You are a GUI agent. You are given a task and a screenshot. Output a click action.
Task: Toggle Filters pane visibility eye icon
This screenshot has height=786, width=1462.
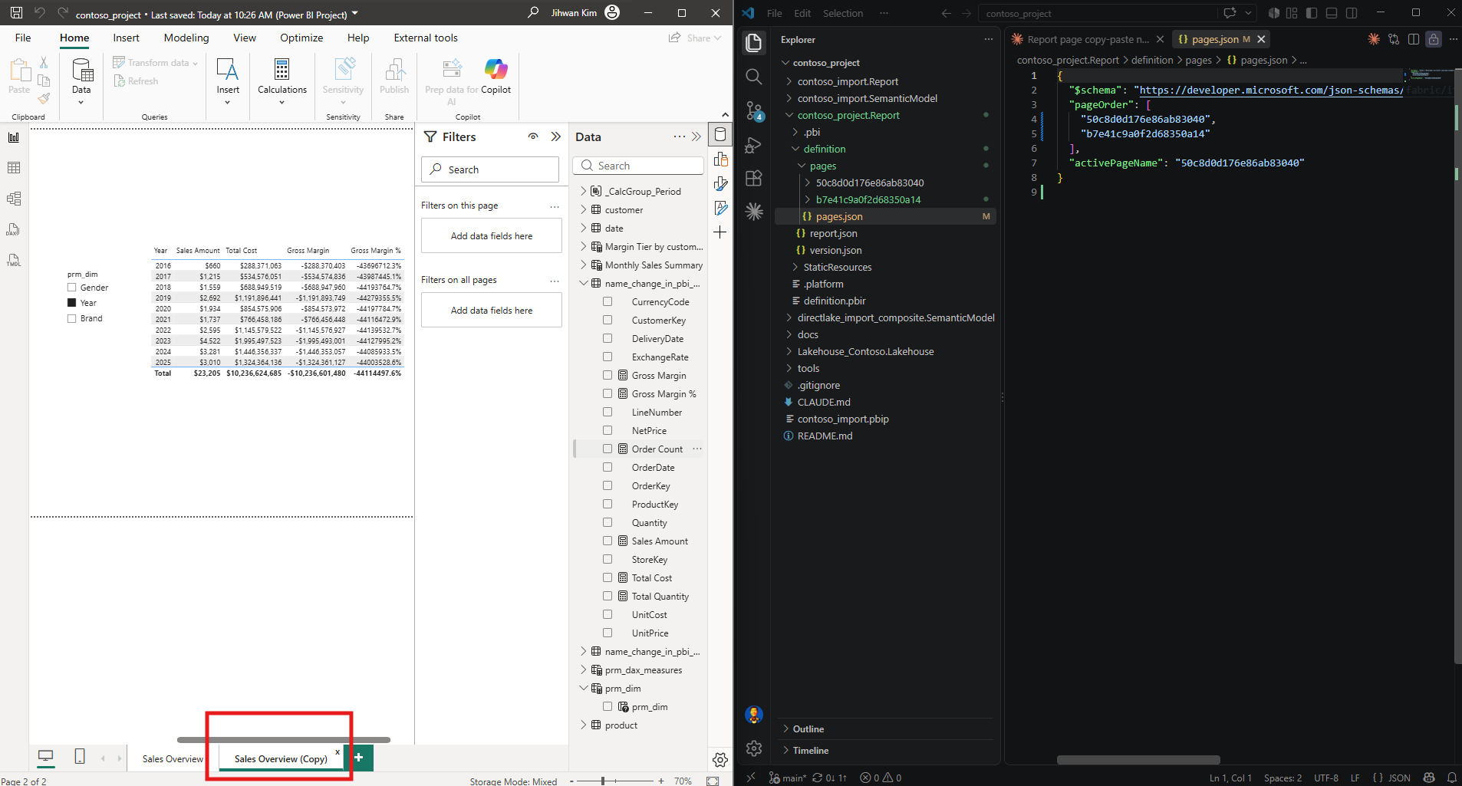coord(533,136)
